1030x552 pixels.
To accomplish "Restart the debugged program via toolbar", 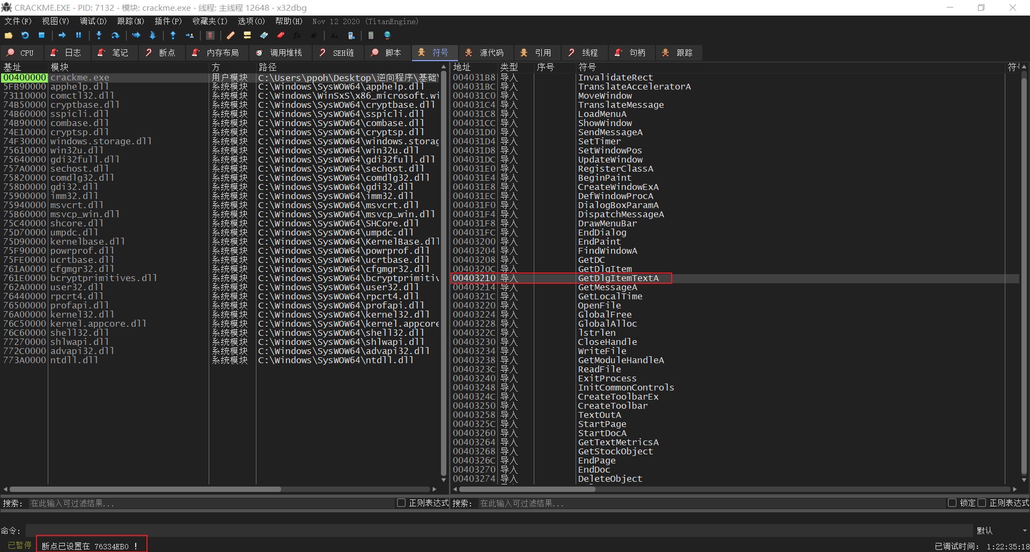I will pyautogui.click(x=25, y=35).
